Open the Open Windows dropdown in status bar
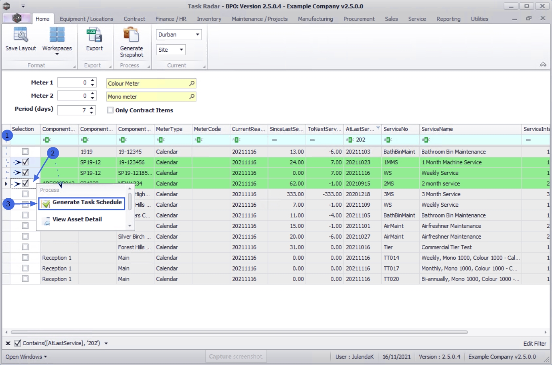552x365 pixels. pyautogui.click(x=26, y=357)
